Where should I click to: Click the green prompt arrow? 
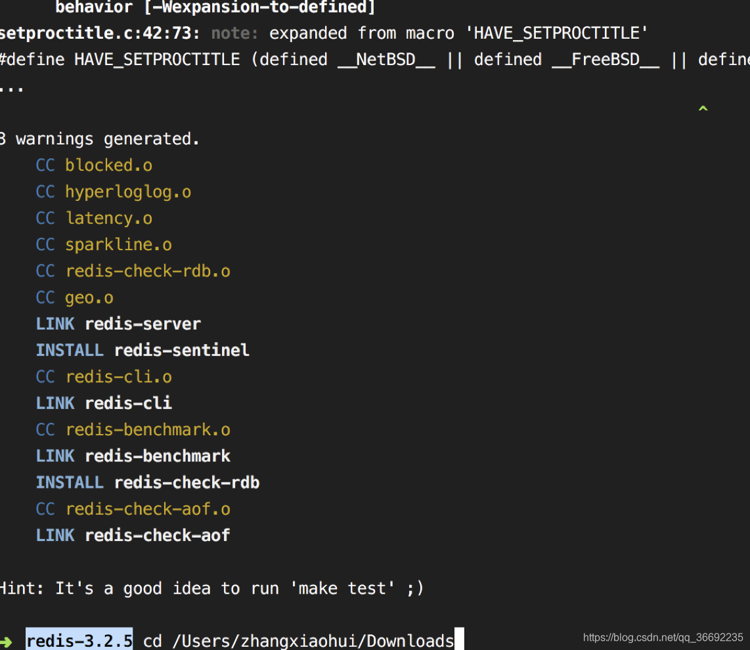click(x=6, y=642)
